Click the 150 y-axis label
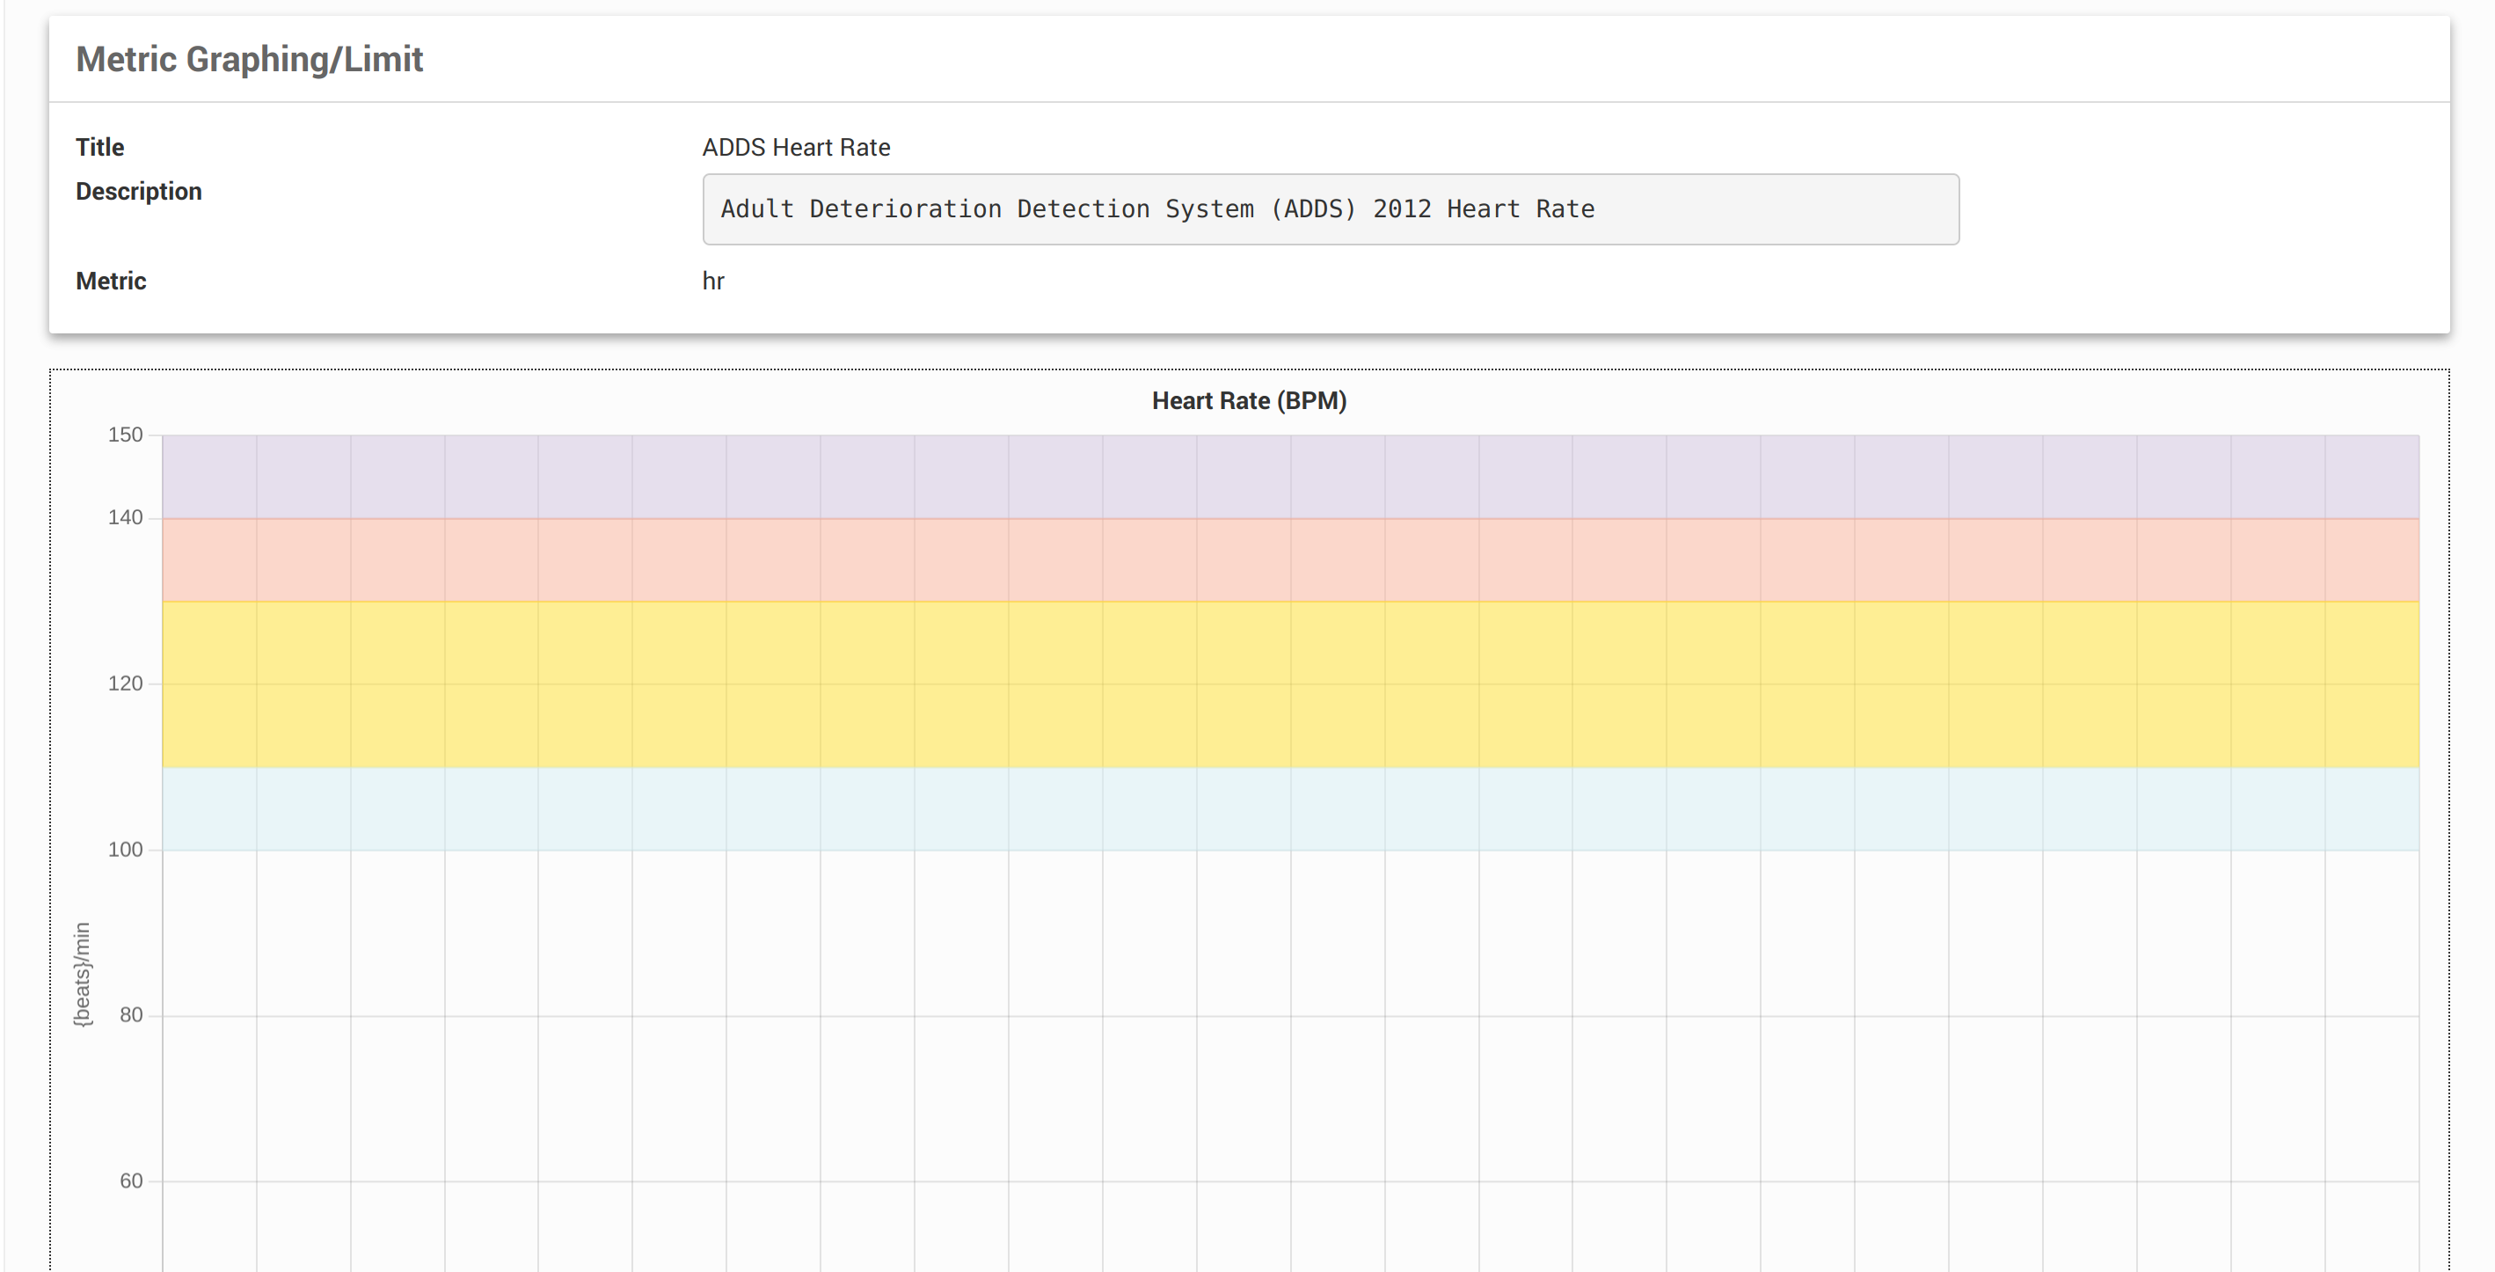 click(125, 435)
